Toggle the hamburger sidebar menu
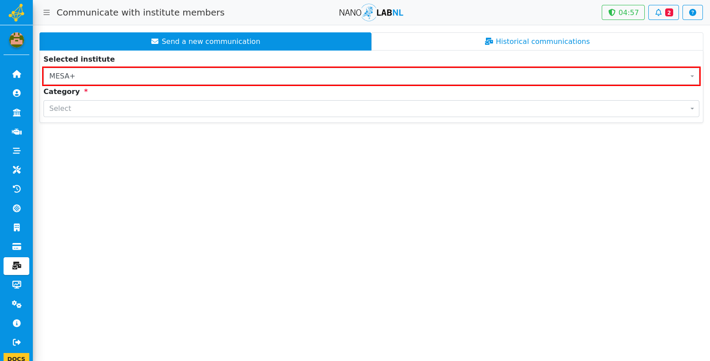Viewport: 710px width, 361px height. (46, 12)
